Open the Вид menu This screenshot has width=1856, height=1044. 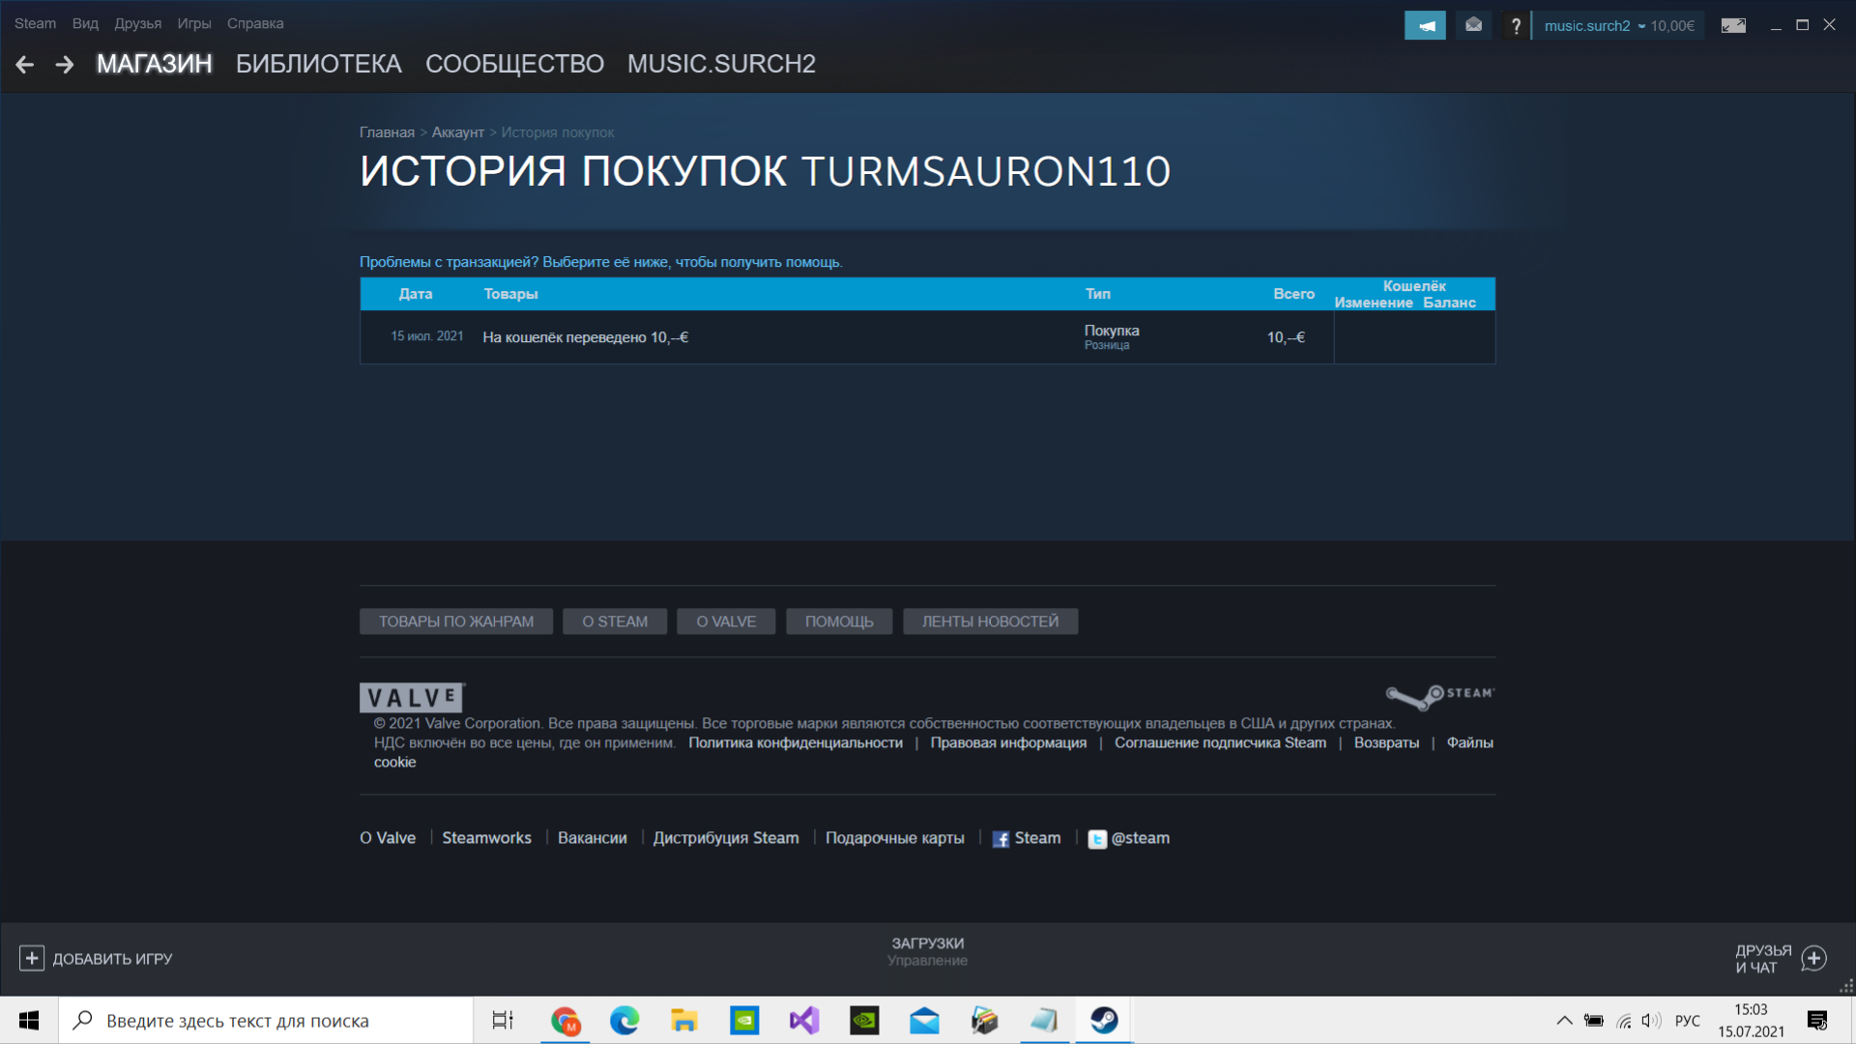85,23
